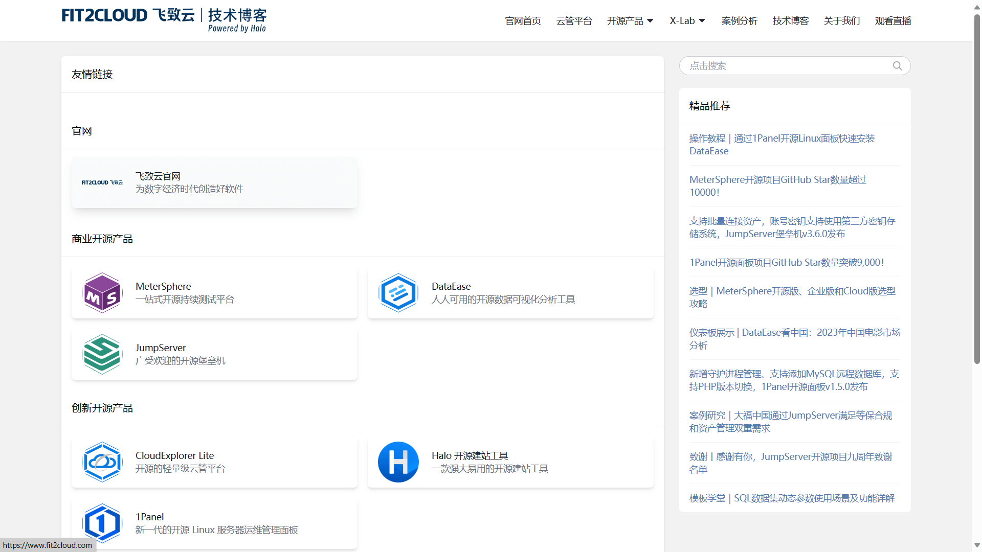Open the Halo blue H logo icon

click(x=398, y=462)
